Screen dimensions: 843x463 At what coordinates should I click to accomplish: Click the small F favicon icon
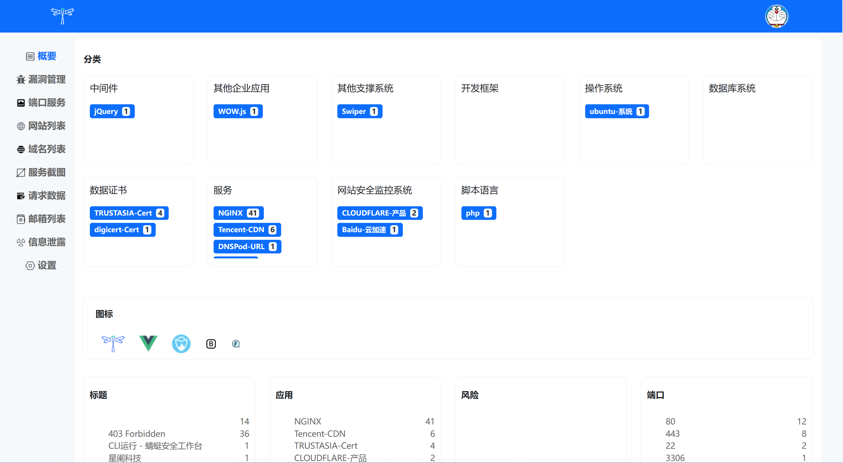236,344
